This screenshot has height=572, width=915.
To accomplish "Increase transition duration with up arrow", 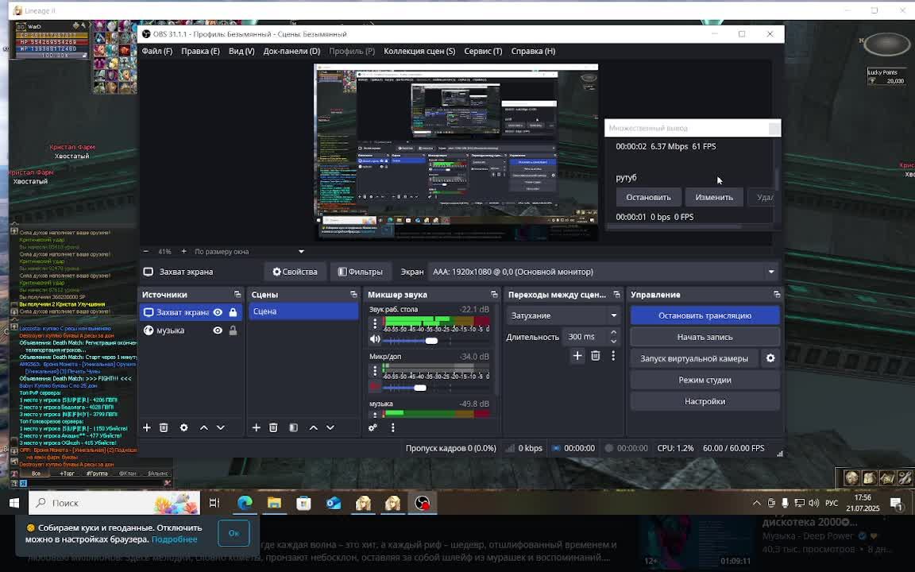I will point(613,333).
